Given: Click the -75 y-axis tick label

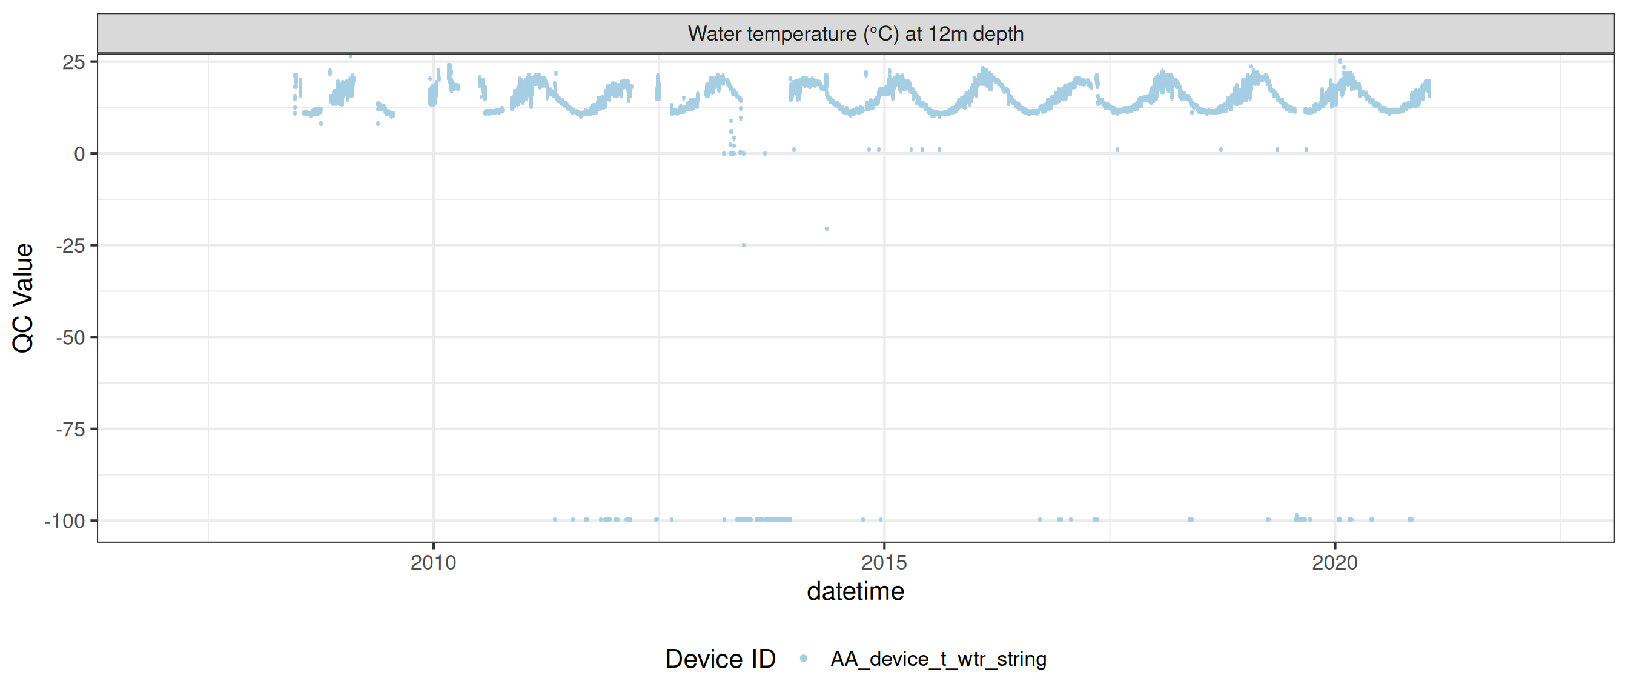Looking at the screenshot, I should point(70,430).
